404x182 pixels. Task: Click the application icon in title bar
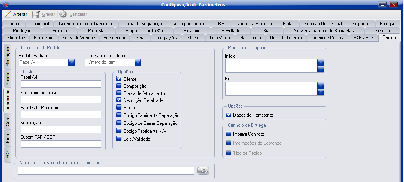click(5, 4)
